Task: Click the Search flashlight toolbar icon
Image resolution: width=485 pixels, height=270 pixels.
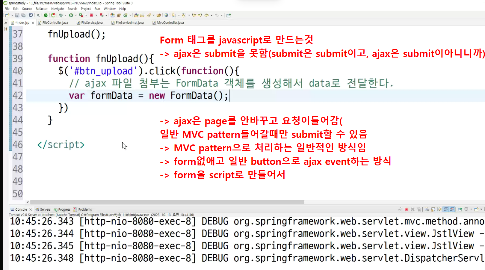Action: pos(149,15)
